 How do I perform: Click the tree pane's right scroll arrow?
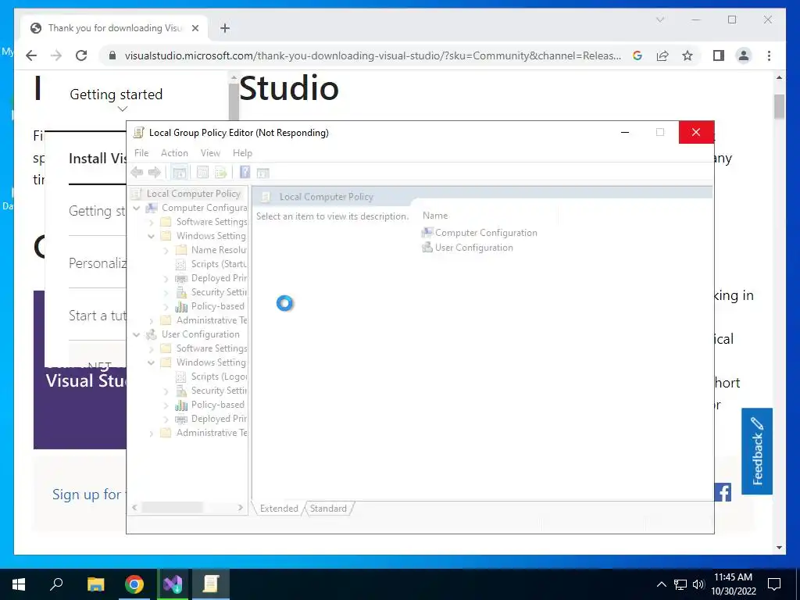[241, 508]
